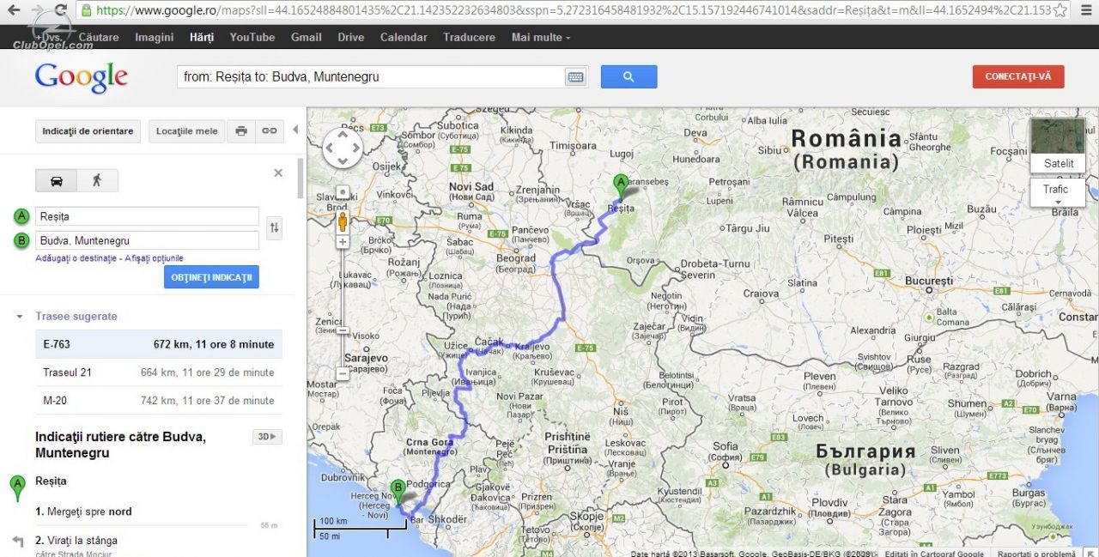Click the turn-left arrow icon for step 2
Image resolution: width=1099 pixels, height=557 pixels.
click(17, 542)
